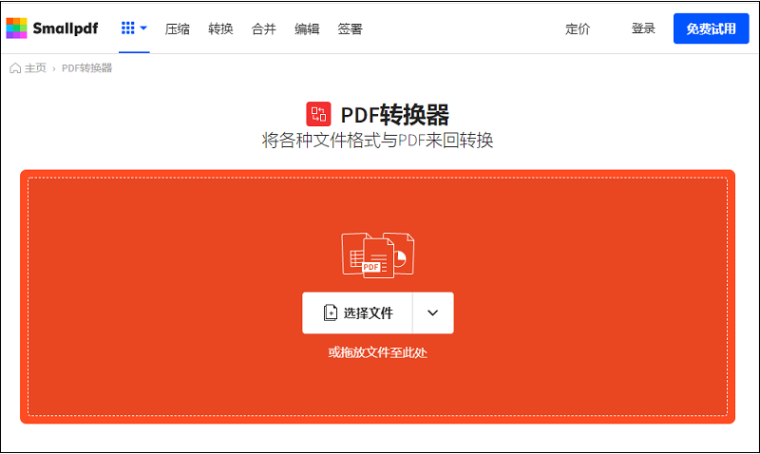Viewport: 760px width, 454px height.
Task: Click the 登录 login link
Action: point(643,28)
